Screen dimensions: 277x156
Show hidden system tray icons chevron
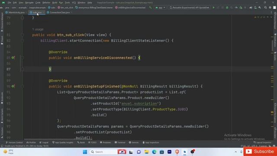236,152
